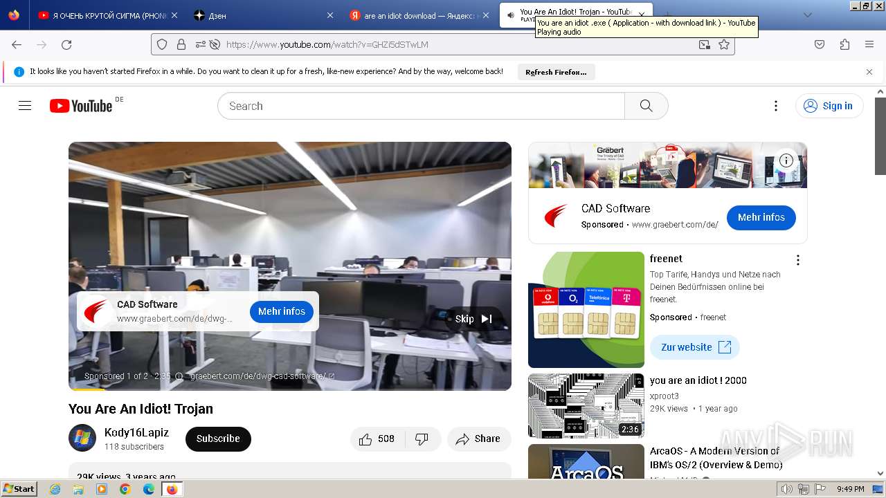
Task: Open the Kody16Lapiz channel avatar
Action: 82,439
